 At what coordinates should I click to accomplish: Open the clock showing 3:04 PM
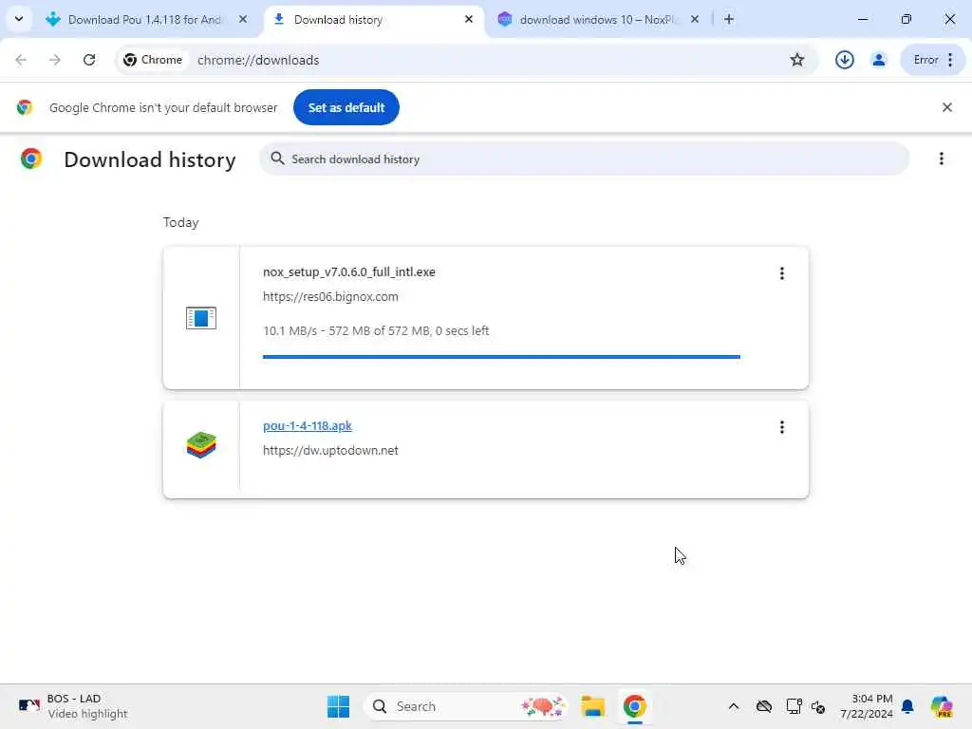point(867,706)
